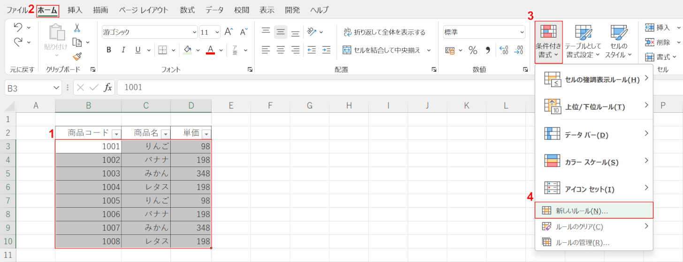Click the 条件付き書式 button

click(x=548, y=43)
